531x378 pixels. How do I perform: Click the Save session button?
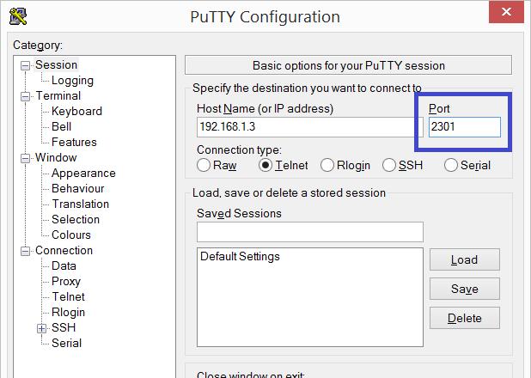pos(465,289)
